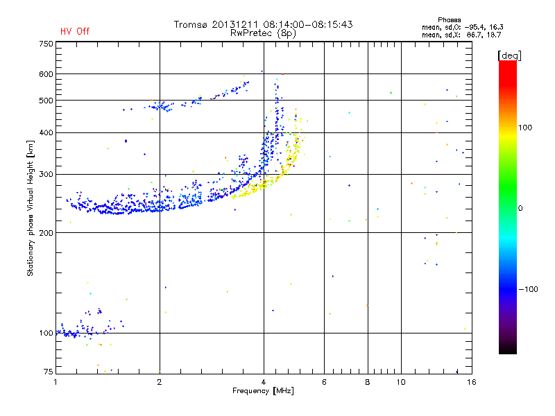Click the y-axis tick label '600'
The width and height of the screenshot is (555, 416).
pyautogui.click(x=46, y=74)
